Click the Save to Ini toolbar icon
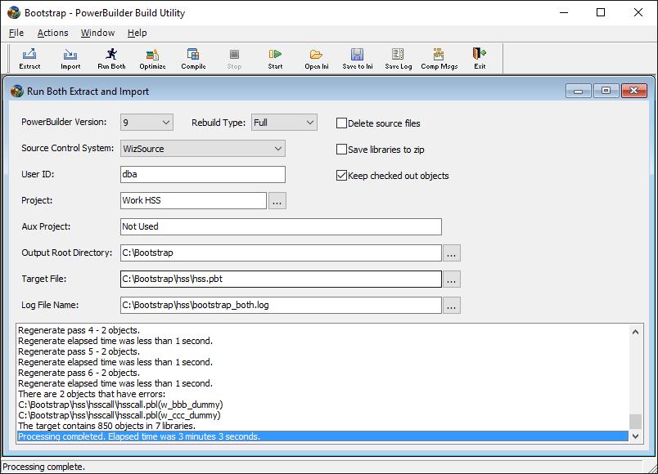The height and width of the screenshot is (474, 658). (x=357, y=59)
